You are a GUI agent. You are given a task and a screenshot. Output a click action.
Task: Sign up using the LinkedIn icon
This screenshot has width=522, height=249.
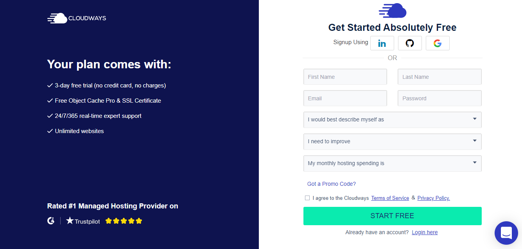pos(382,43)
